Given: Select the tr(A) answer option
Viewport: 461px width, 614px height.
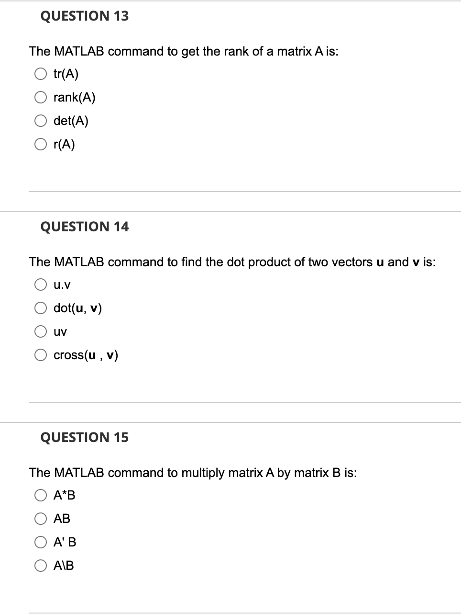Looking at the screenshot, I should (x=41, y=73).
